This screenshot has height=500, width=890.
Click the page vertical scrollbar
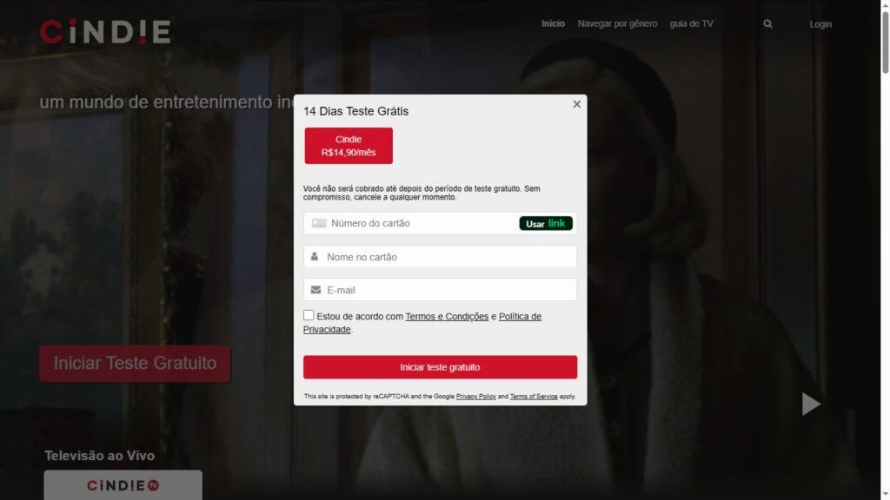pyautogui.click(x=885, y=250)
